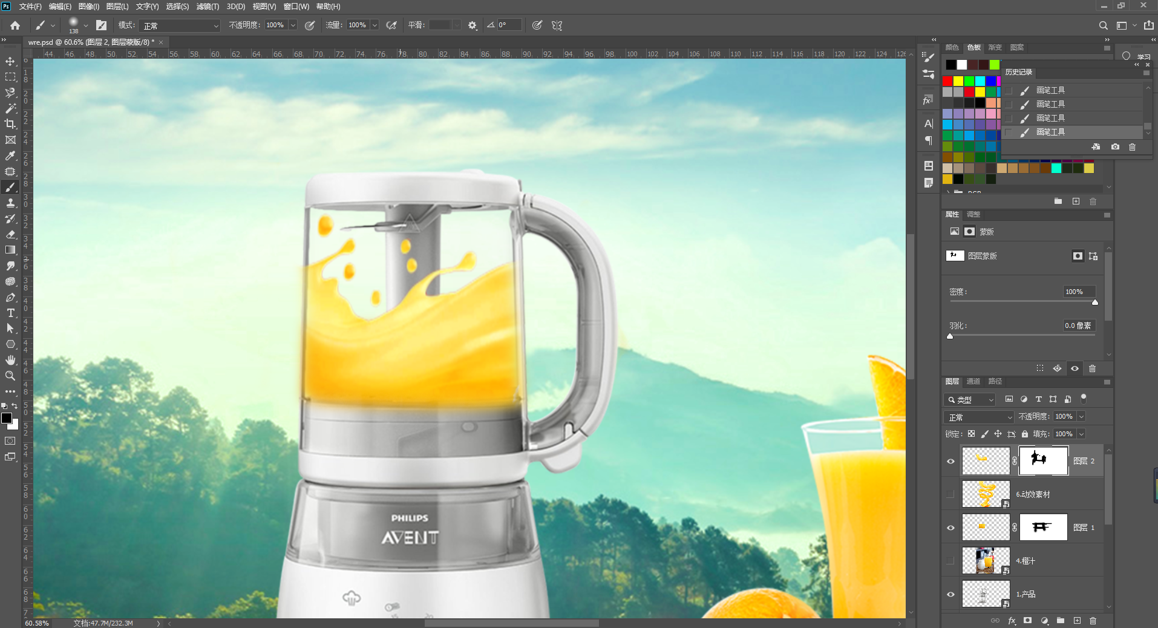
Task: Open the Layers panel options menu
Action: click(x=1107, y=382)
